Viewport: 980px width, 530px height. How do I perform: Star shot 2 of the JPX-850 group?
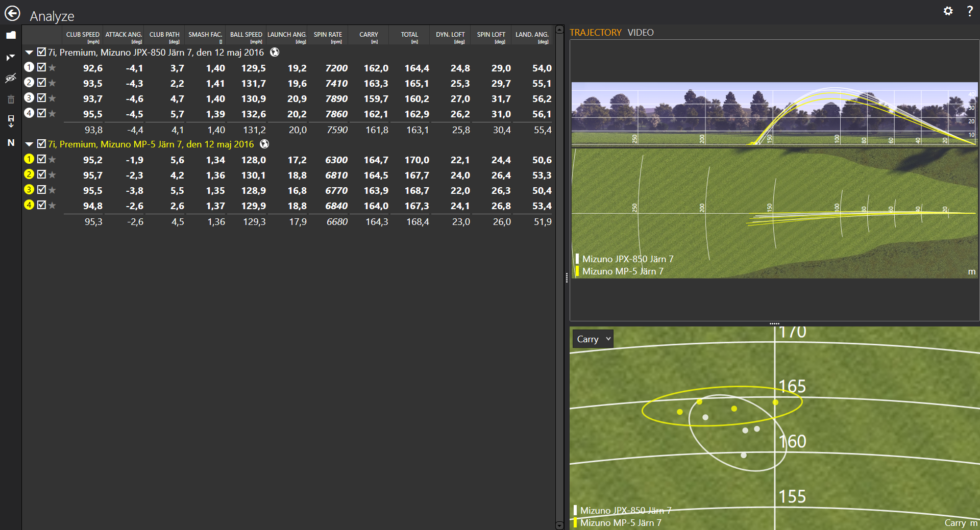[x=52, y=83]
